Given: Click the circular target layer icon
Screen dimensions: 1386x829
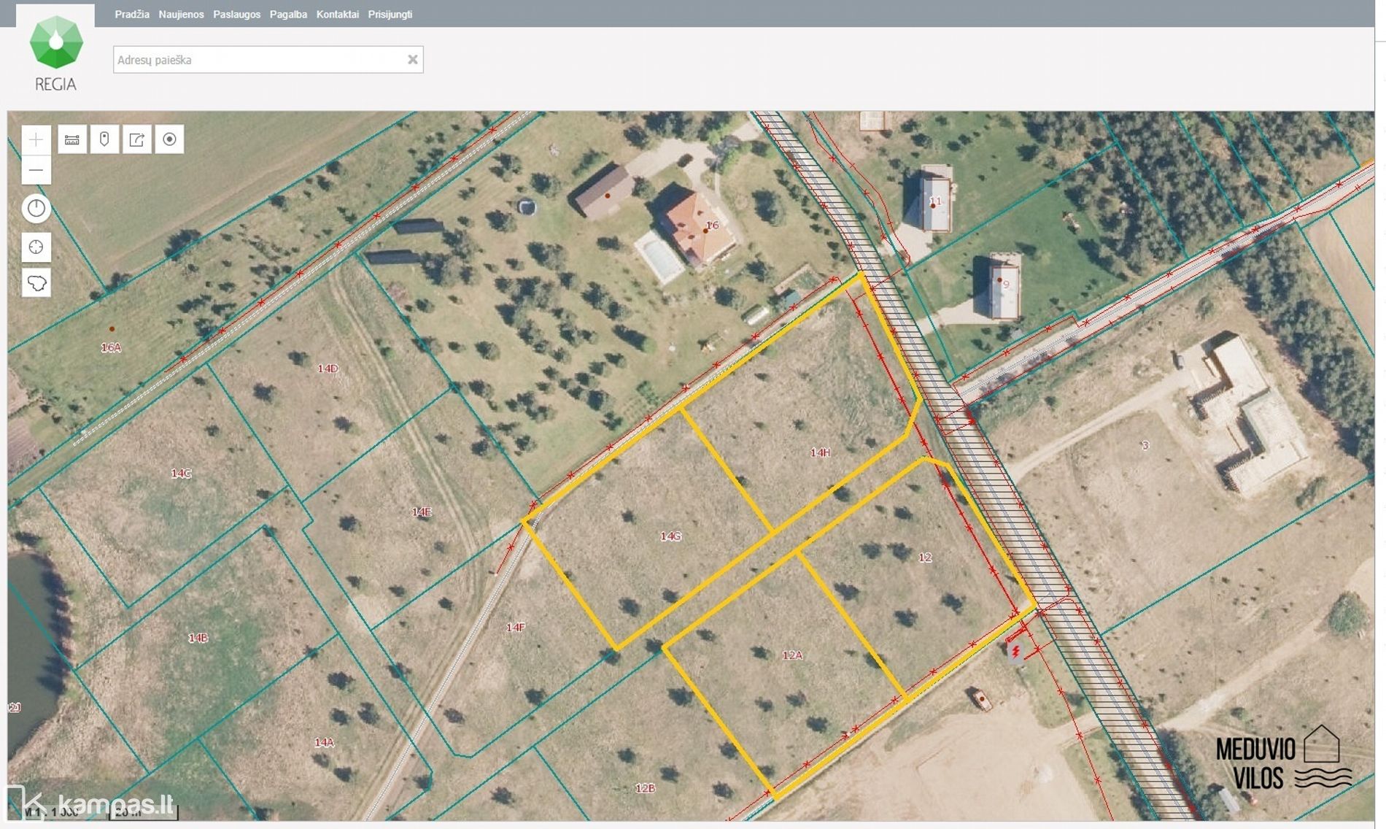Looking at the screenshot, I should pyautogui.click(x=169, y=139).
